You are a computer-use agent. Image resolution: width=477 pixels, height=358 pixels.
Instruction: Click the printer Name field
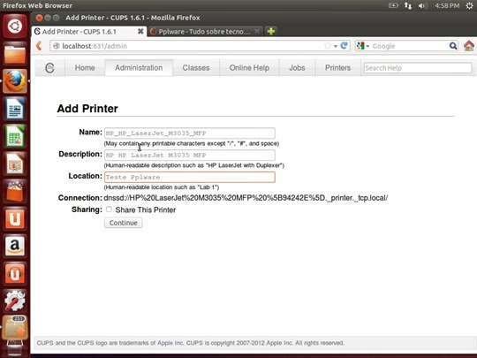pos(190,133)
